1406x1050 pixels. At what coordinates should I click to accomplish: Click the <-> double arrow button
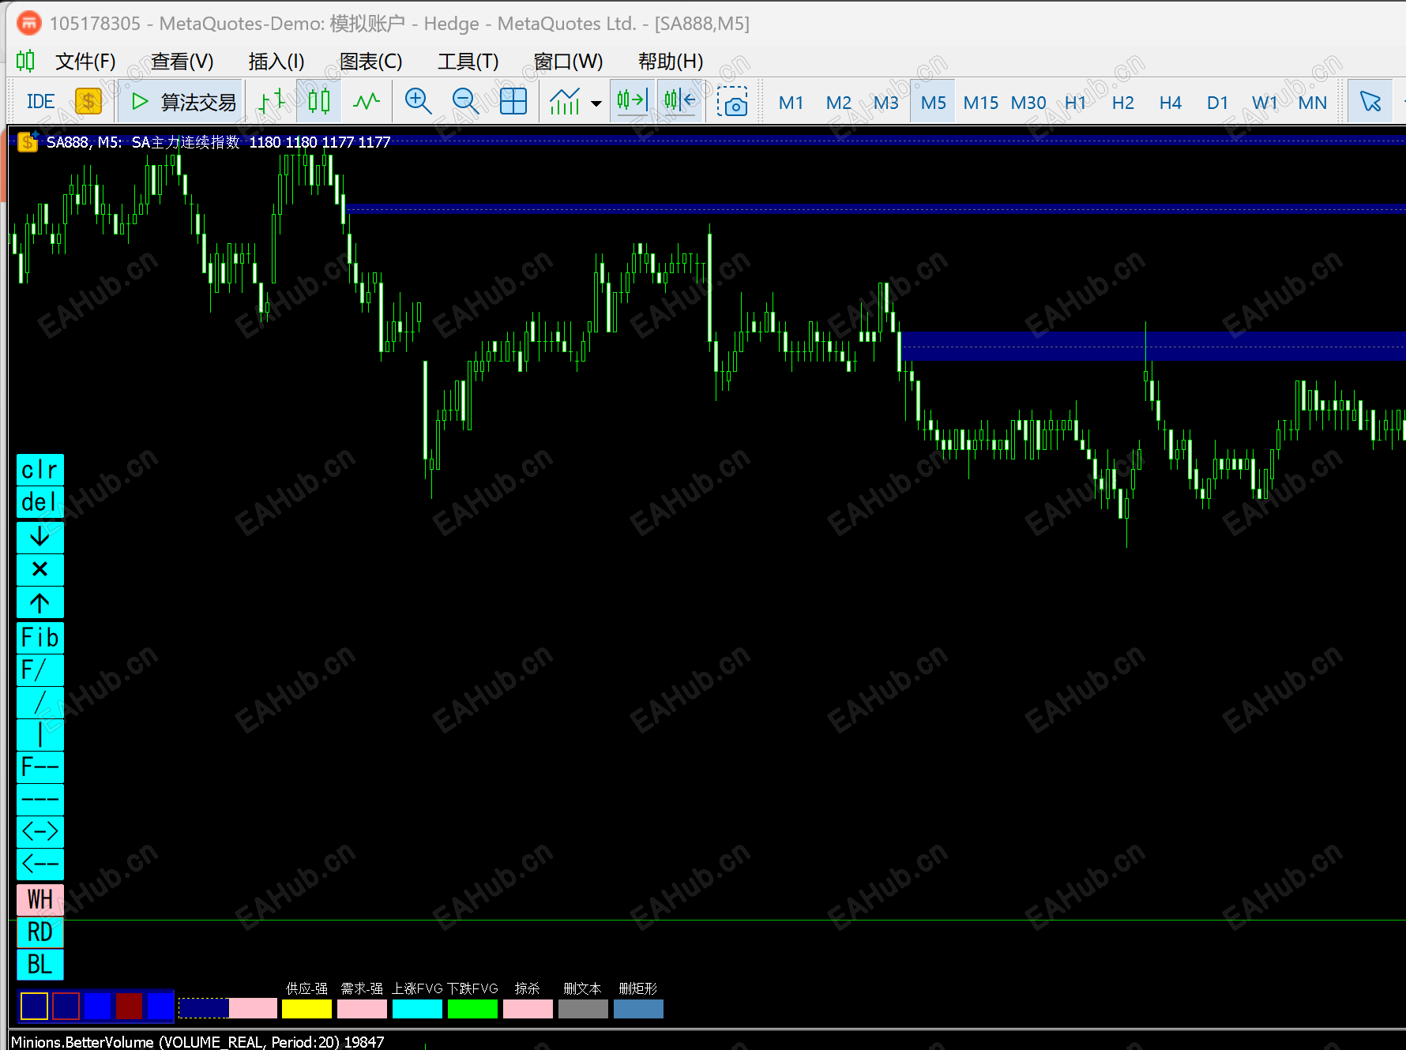tap(40, 831)
